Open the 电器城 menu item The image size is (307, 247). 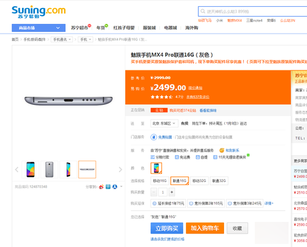point(171,28)
